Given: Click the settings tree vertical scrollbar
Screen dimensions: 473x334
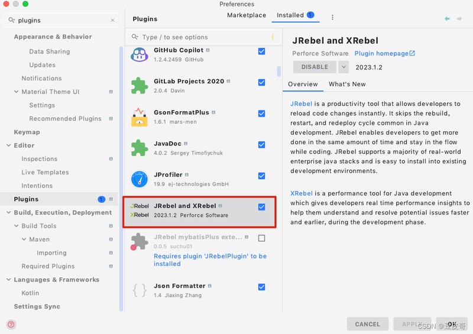Looking at the screenshot, I should pyautogui.click(x=121, y=179).
